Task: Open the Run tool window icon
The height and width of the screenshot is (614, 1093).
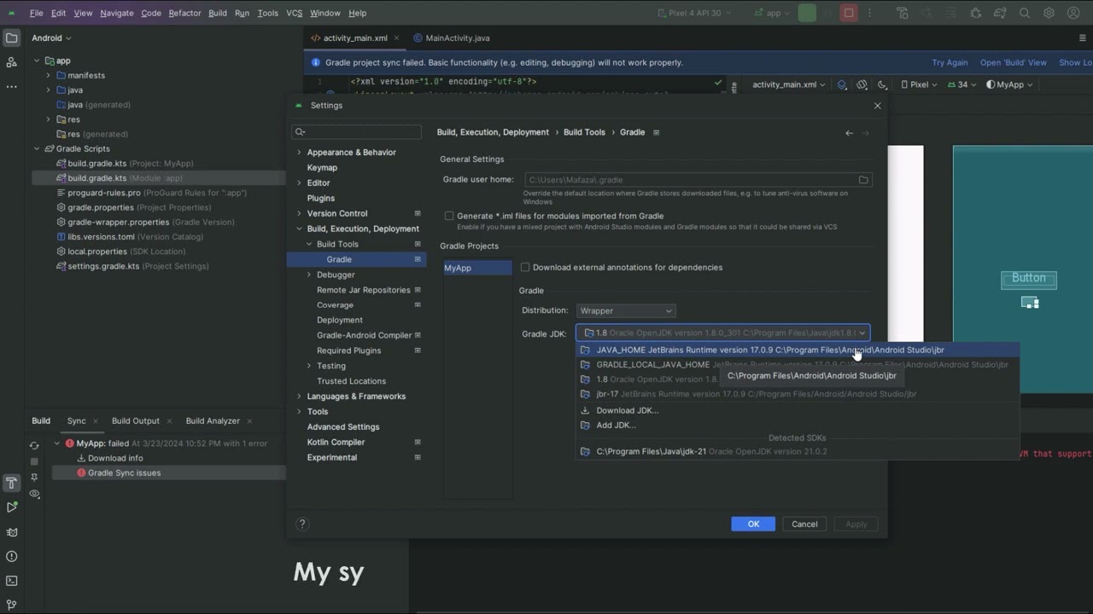Action: (11, 507)
